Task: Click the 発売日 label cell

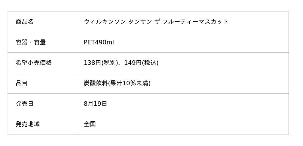Action: (42, 104)
